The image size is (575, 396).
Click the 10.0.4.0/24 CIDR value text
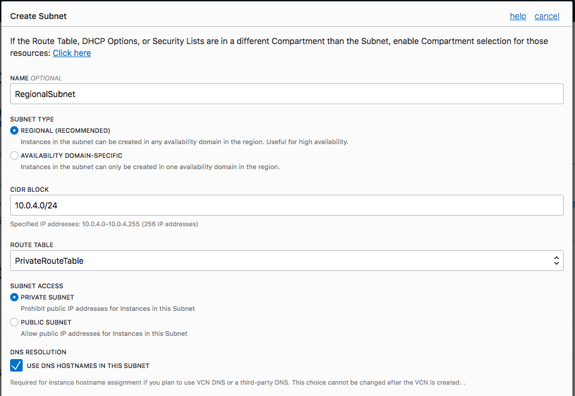[36, 205]
